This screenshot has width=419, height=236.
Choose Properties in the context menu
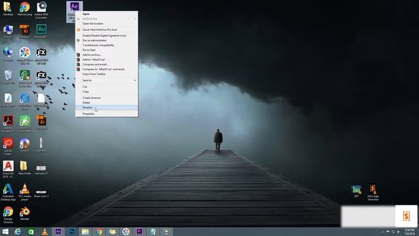coord(107,113)
